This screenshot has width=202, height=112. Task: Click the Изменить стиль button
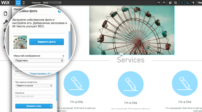tap(34, 106)
